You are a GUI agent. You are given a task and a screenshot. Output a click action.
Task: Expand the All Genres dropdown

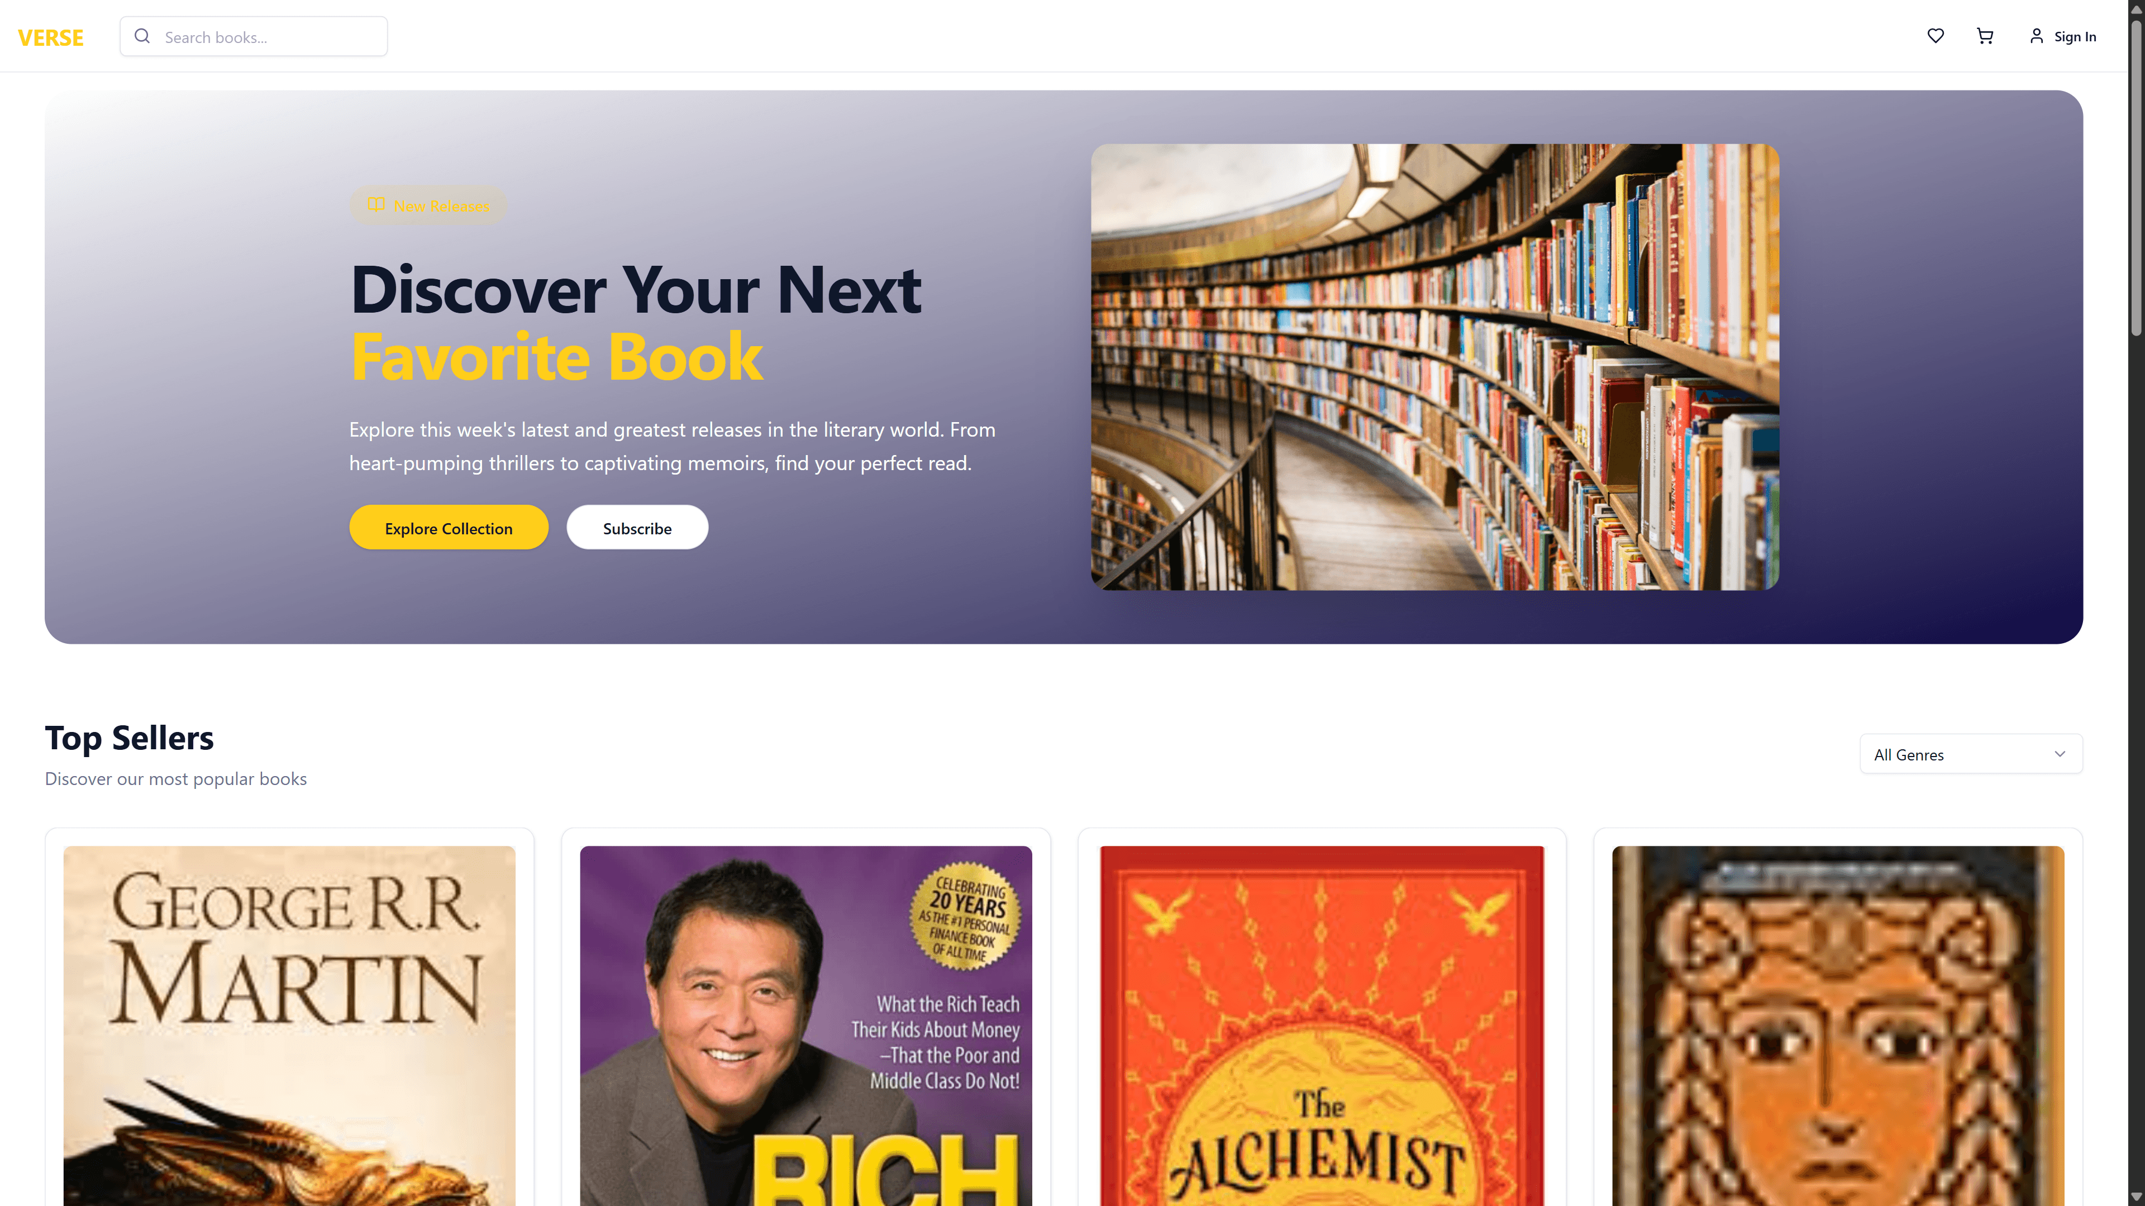(x=1971, y=754)
